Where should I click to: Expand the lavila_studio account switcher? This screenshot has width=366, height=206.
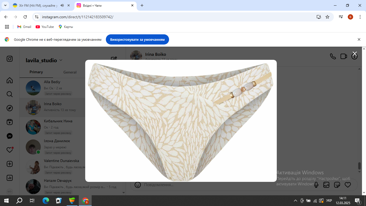[61, 60]
